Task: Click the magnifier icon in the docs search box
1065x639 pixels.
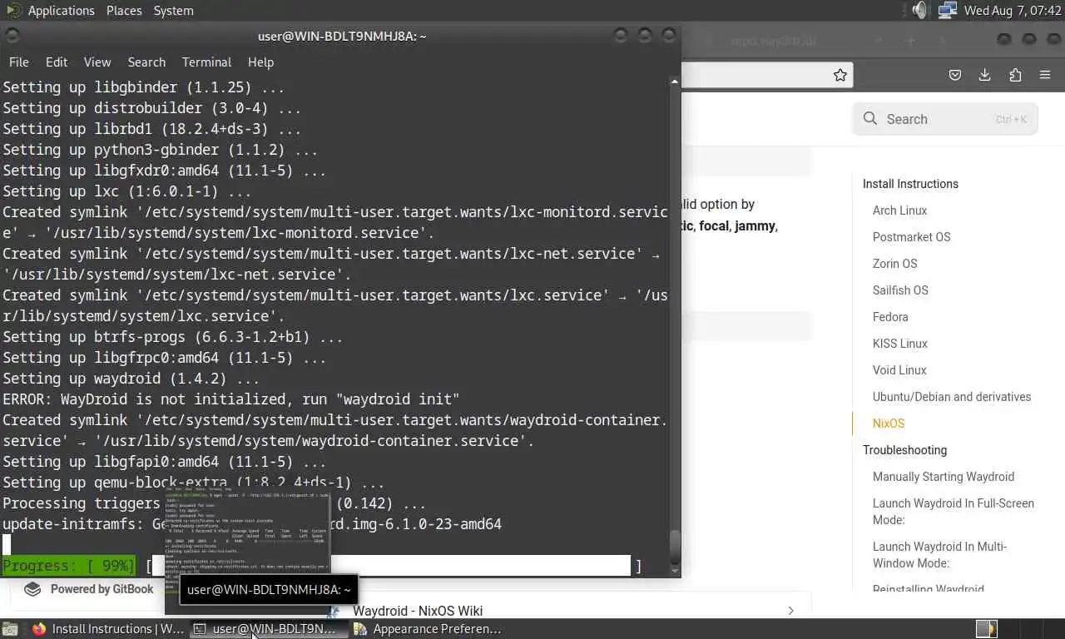Action: click(x=870, y=119)
